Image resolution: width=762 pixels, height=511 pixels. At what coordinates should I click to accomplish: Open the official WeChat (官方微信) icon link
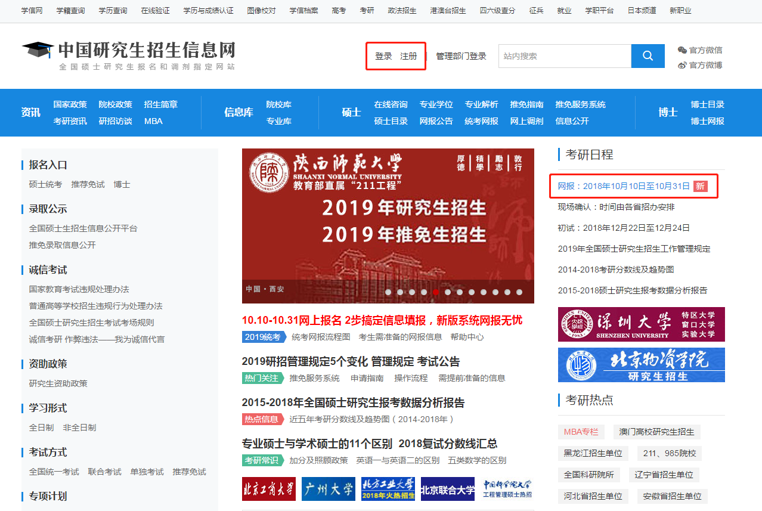pos(683,50)
